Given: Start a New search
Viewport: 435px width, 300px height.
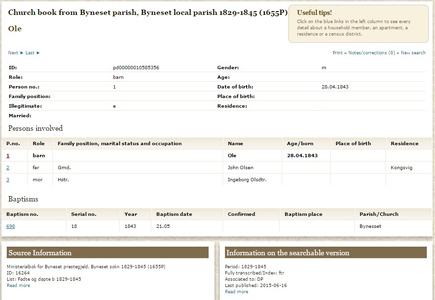Looking at the screenshot, I should (413, 53).
